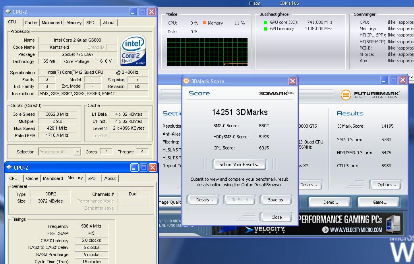
Task: Click the memory Type field DDR2
Action: coord(50,194)
